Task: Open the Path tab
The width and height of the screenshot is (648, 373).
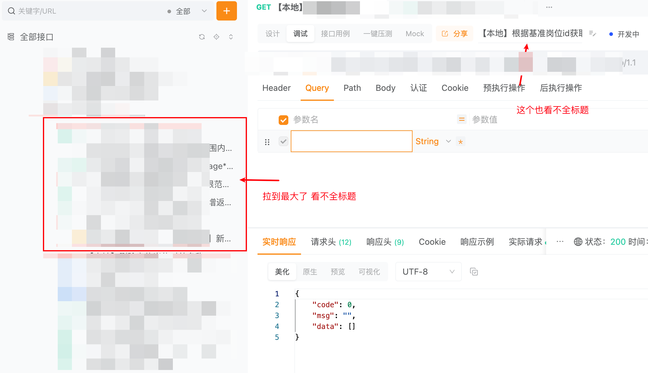Action: [x=352, y=88]
